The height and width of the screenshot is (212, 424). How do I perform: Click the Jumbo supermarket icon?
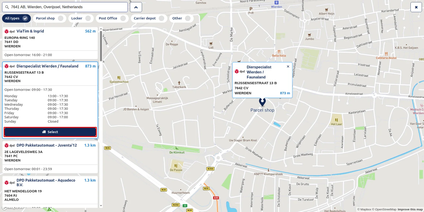click(309, 35)
